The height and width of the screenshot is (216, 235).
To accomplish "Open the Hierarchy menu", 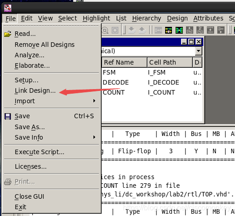I will 147,18.
